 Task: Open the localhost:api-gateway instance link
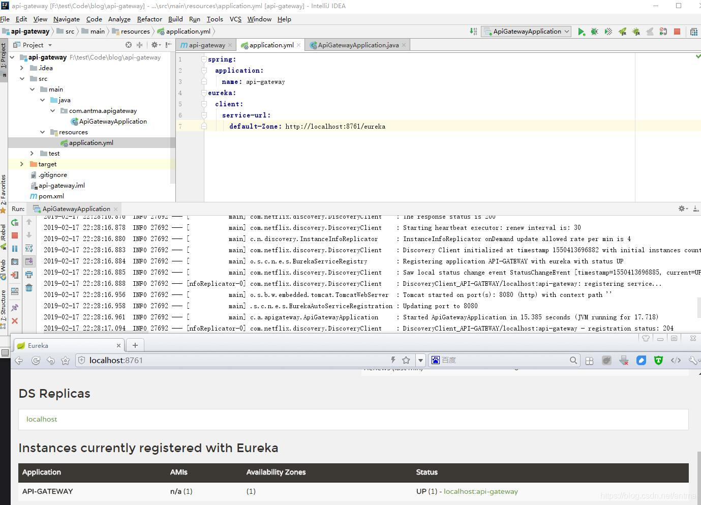[x=480, y=491]
